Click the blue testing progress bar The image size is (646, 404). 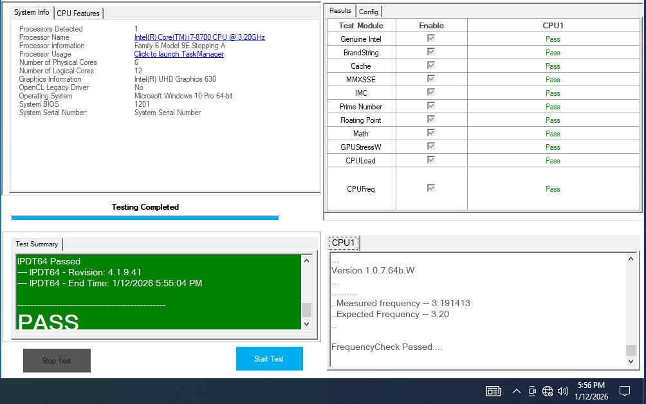145,218
